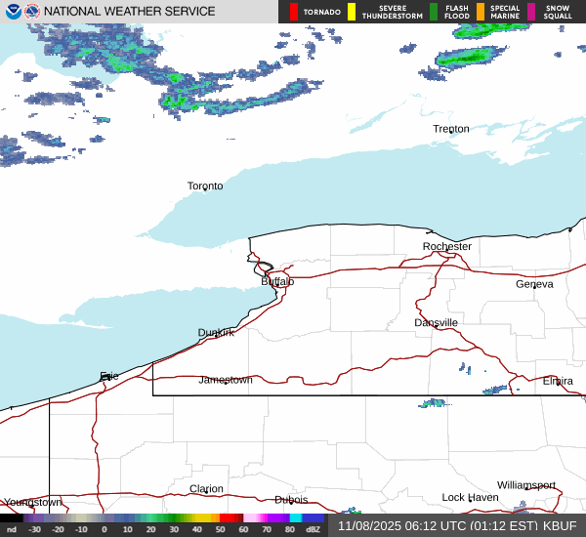Select the Buffalo city label
This screenshot has width=586, height=537.
[277, 281]
